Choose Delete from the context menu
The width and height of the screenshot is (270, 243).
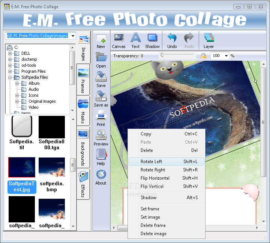[x=166, y=150]
